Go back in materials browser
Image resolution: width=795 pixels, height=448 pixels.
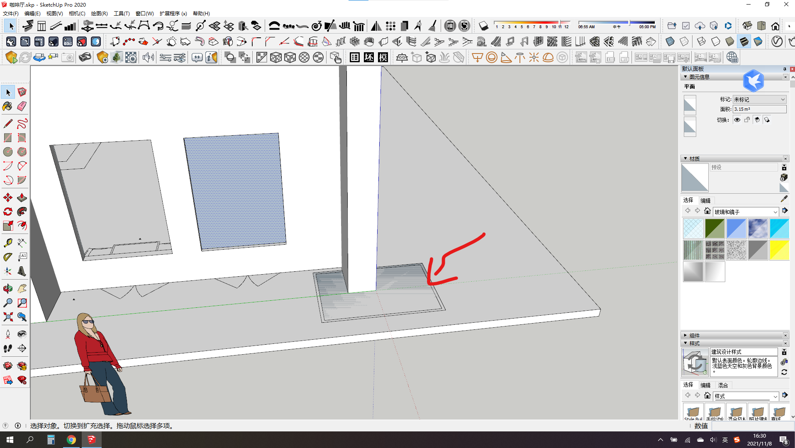[x=688, y=211]
